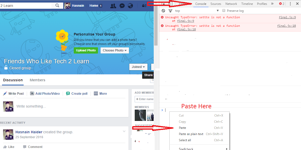The height and width of the screenshot is (150, 301).
Task: Click the yellow flower group illustration
Action: click(x=63, y=41)
